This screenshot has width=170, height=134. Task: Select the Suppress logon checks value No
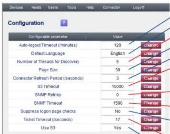(x=118, y=111)
